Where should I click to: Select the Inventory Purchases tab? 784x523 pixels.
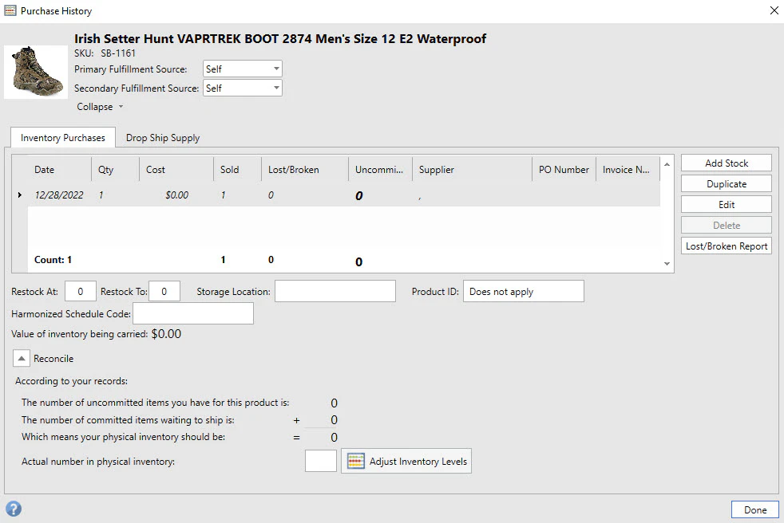[62, 137]
